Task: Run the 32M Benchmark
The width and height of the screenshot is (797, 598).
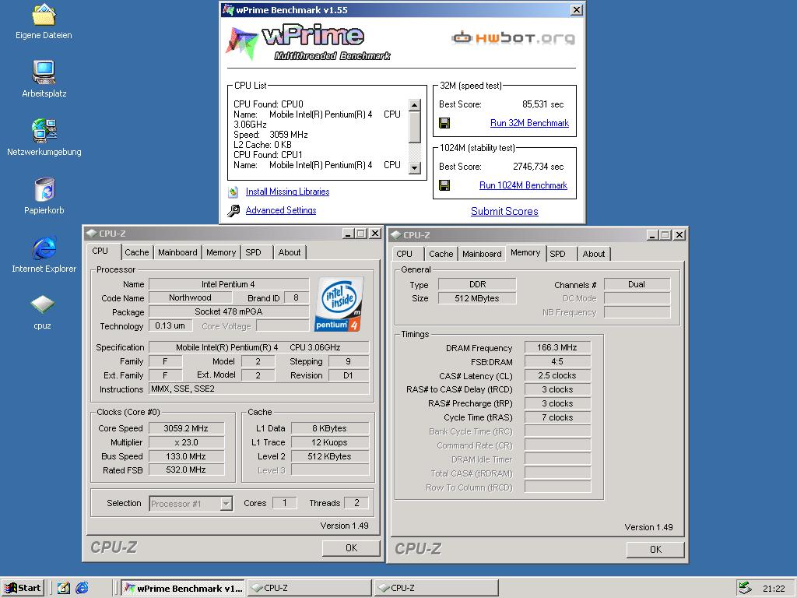Action: tap(529, 123)
